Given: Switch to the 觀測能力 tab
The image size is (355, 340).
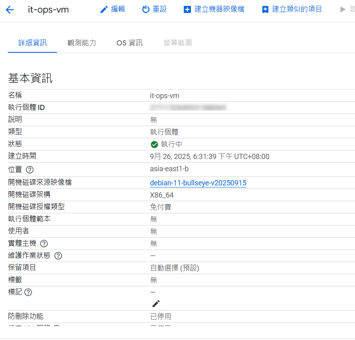Looking at the screenshot, I should (82, 43).
